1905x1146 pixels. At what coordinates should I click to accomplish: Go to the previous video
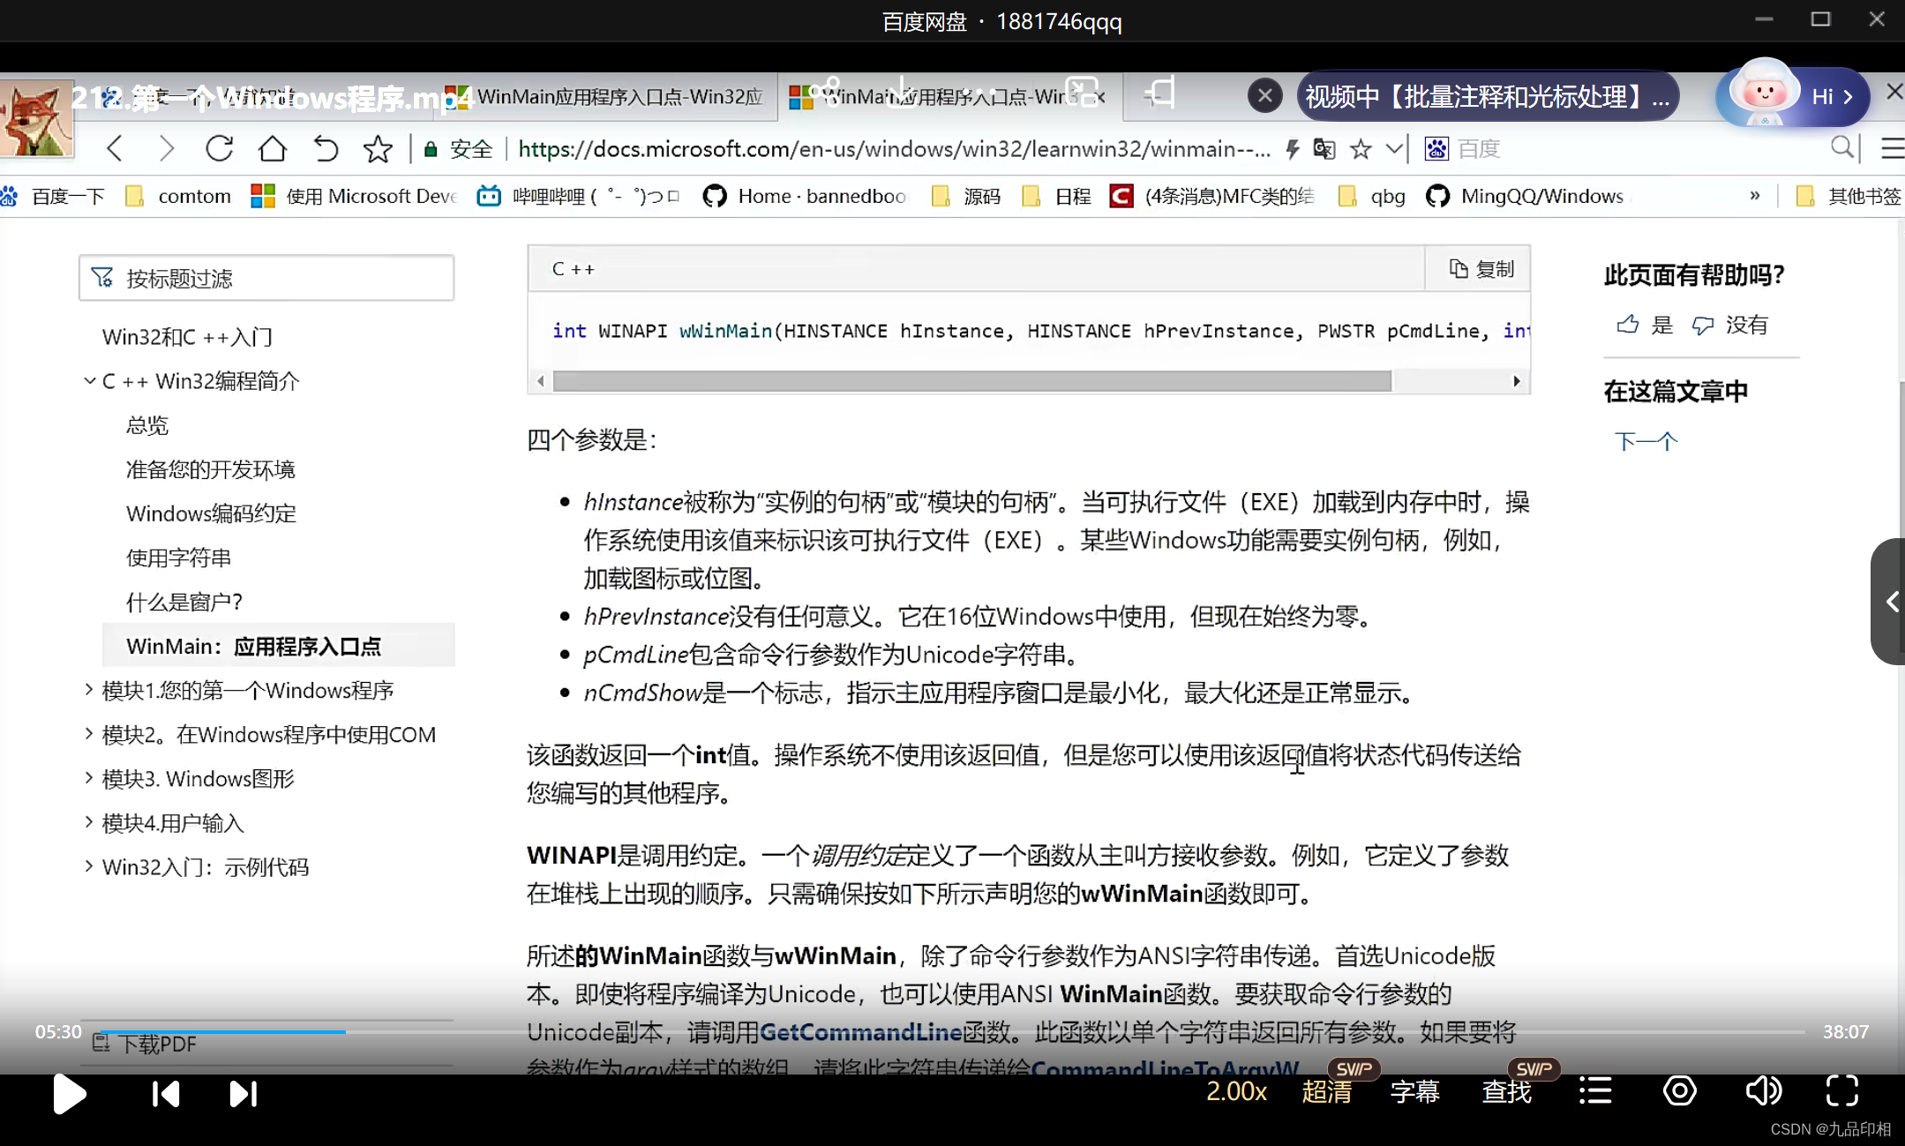[x=165, y=1094]
